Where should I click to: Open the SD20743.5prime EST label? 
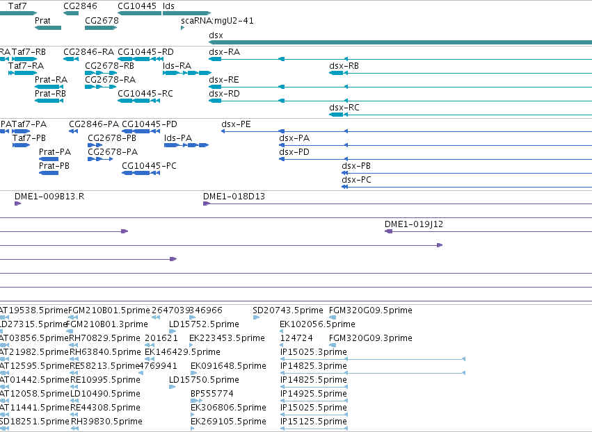pyautogui.click(x=288, y=310)
